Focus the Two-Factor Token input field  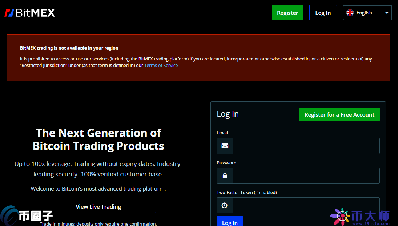pyautogui.click(x=306, y=205)
